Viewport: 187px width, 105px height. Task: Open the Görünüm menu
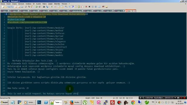21,4
